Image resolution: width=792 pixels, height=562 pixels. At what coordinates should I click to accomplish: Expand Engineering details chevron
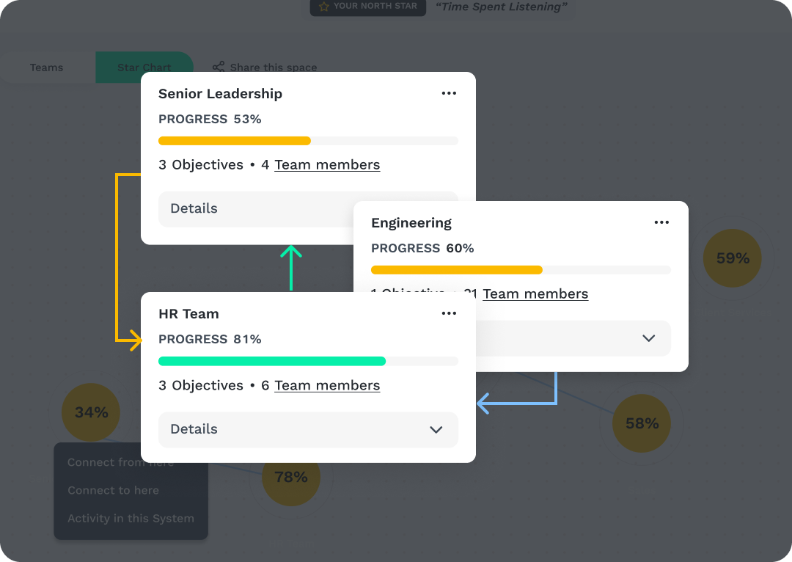(648, 338)
